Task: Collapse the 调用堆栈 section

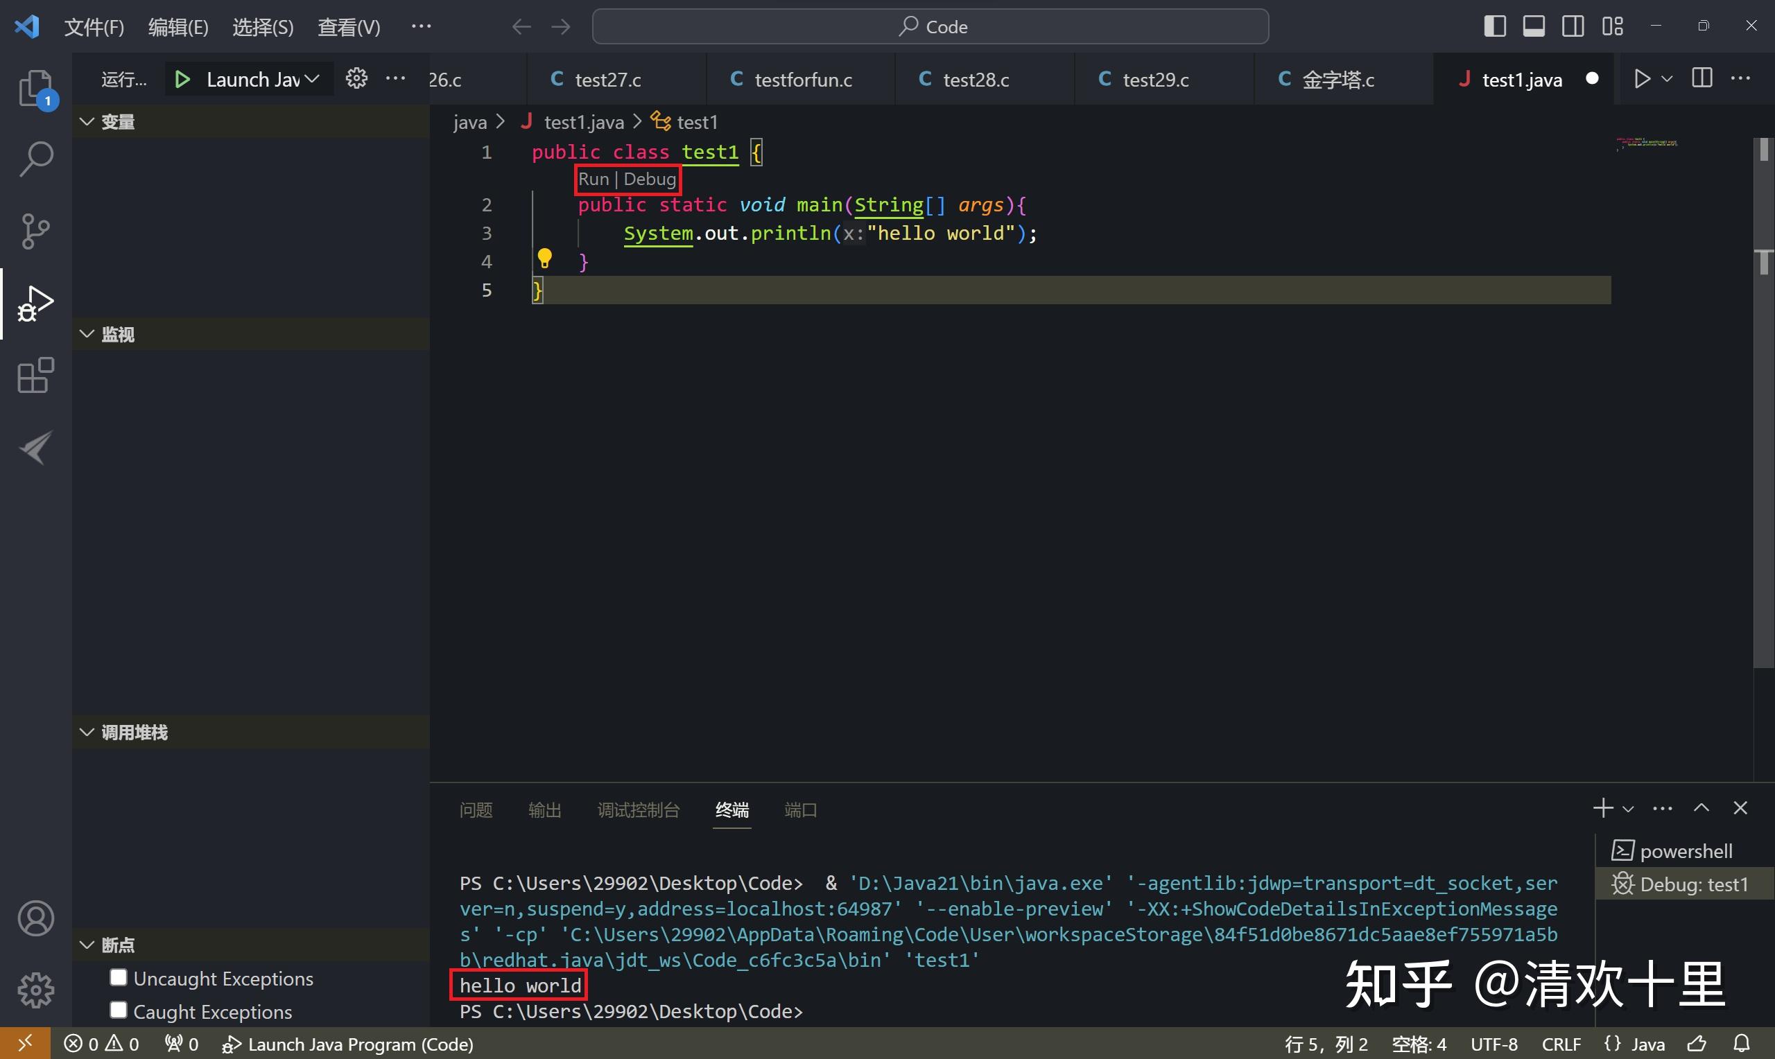Action: [87, 731]
